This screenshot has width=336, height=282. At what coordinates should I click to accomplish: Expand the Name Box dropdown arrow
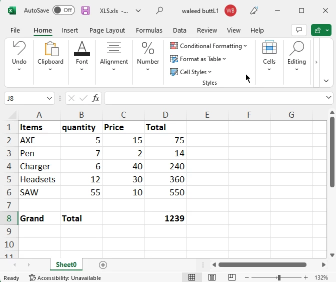(x=49, y=98)
